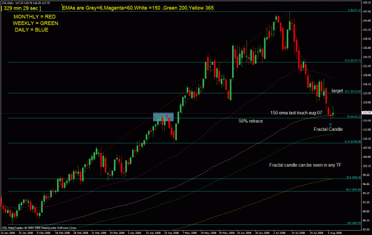Click the Fibonacci 84.2 level label
The height and width of the screenshot is (235, 372).
[x=354, y=189]
